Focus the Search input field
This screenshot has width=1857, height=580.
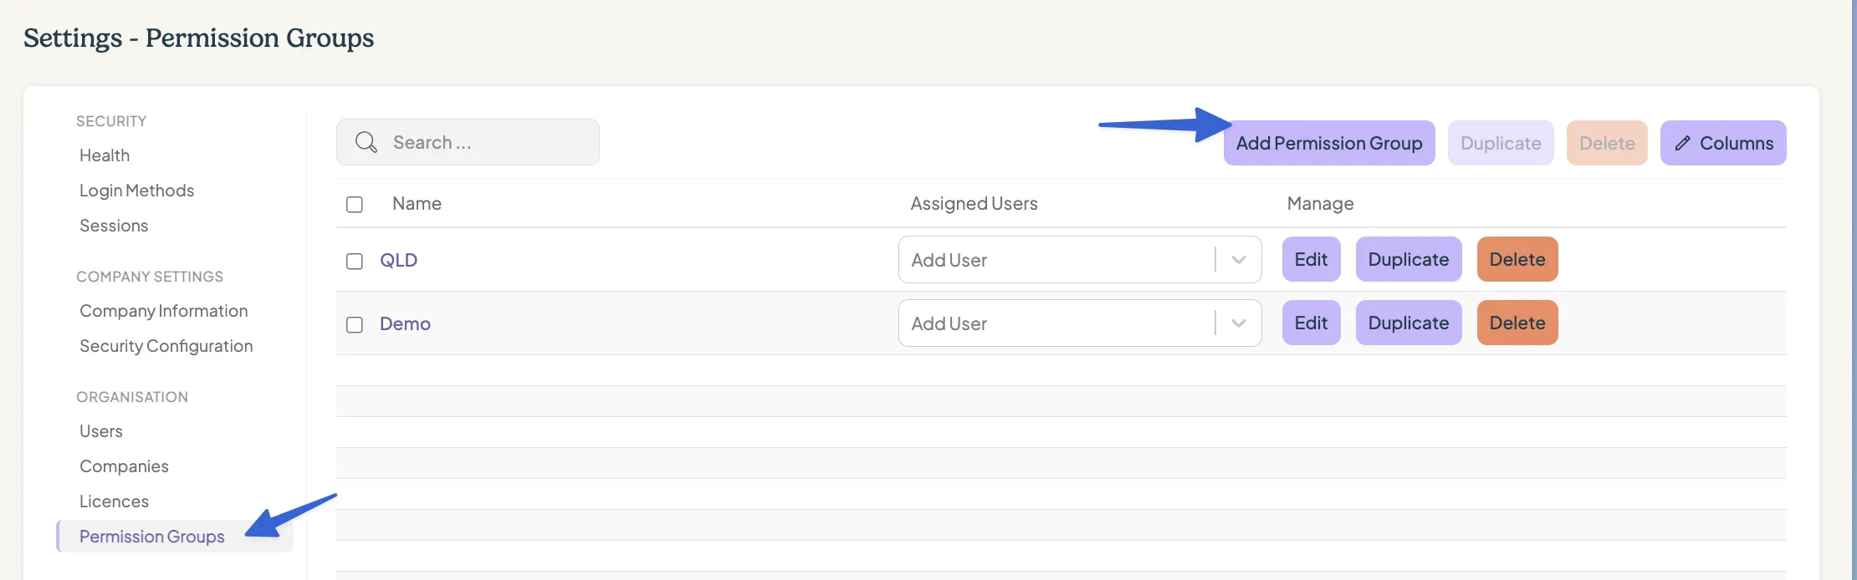point(468,142)
